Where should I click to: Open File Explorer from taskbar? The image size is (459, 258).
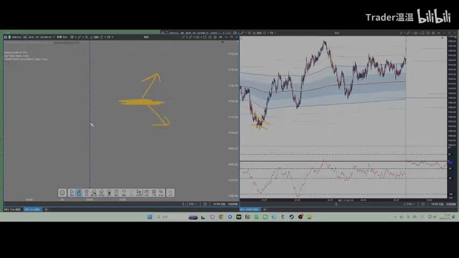coord(309,217)
